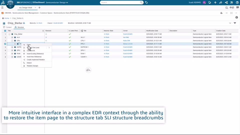The width and height of the screenshot is (240, 135).
Task: Choose Related changes menu entry
Action: coord(36,66)
